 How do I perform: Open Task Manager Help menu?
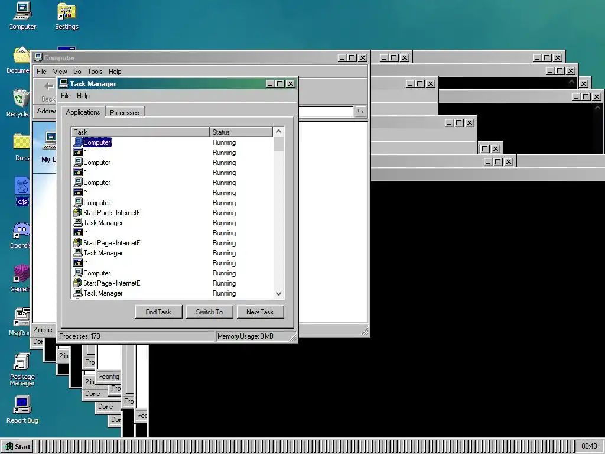83,96
